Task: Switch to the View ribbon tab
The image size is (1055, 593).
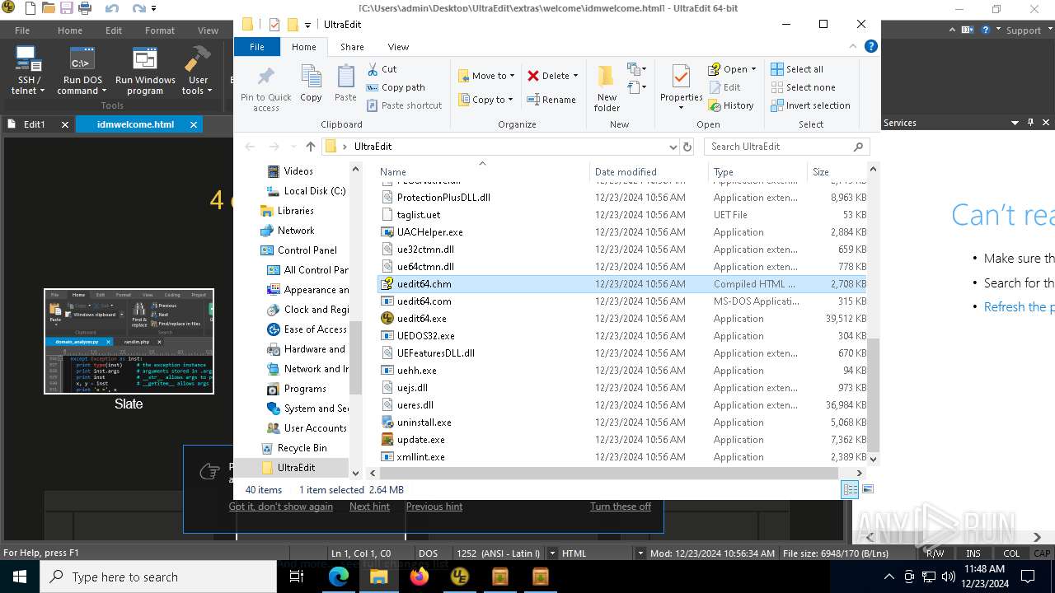Action: pyautogui.click(x=398, y=47)
